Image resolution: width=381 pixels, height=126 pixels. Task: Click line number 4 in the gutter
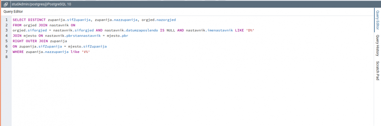click(7, 36)
